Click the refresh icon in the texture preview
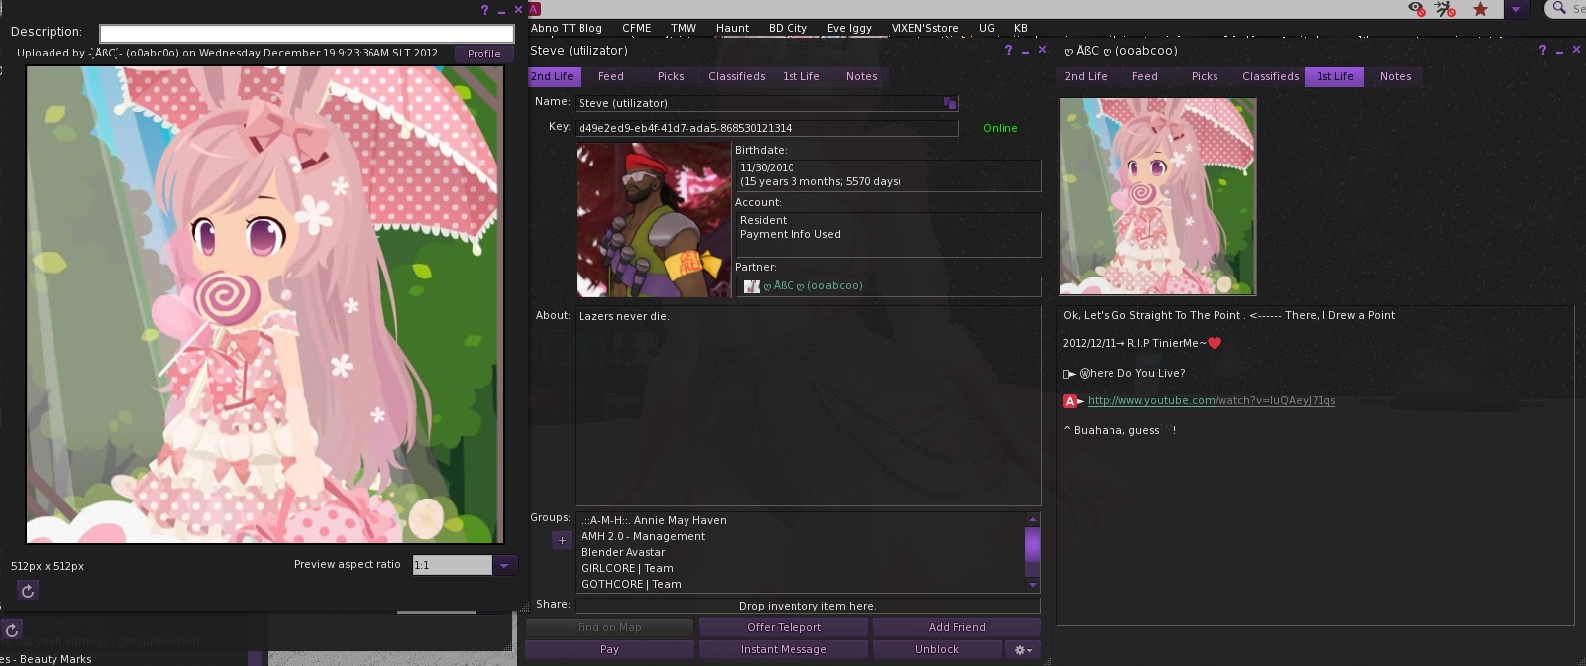 (x=28, y=591)
